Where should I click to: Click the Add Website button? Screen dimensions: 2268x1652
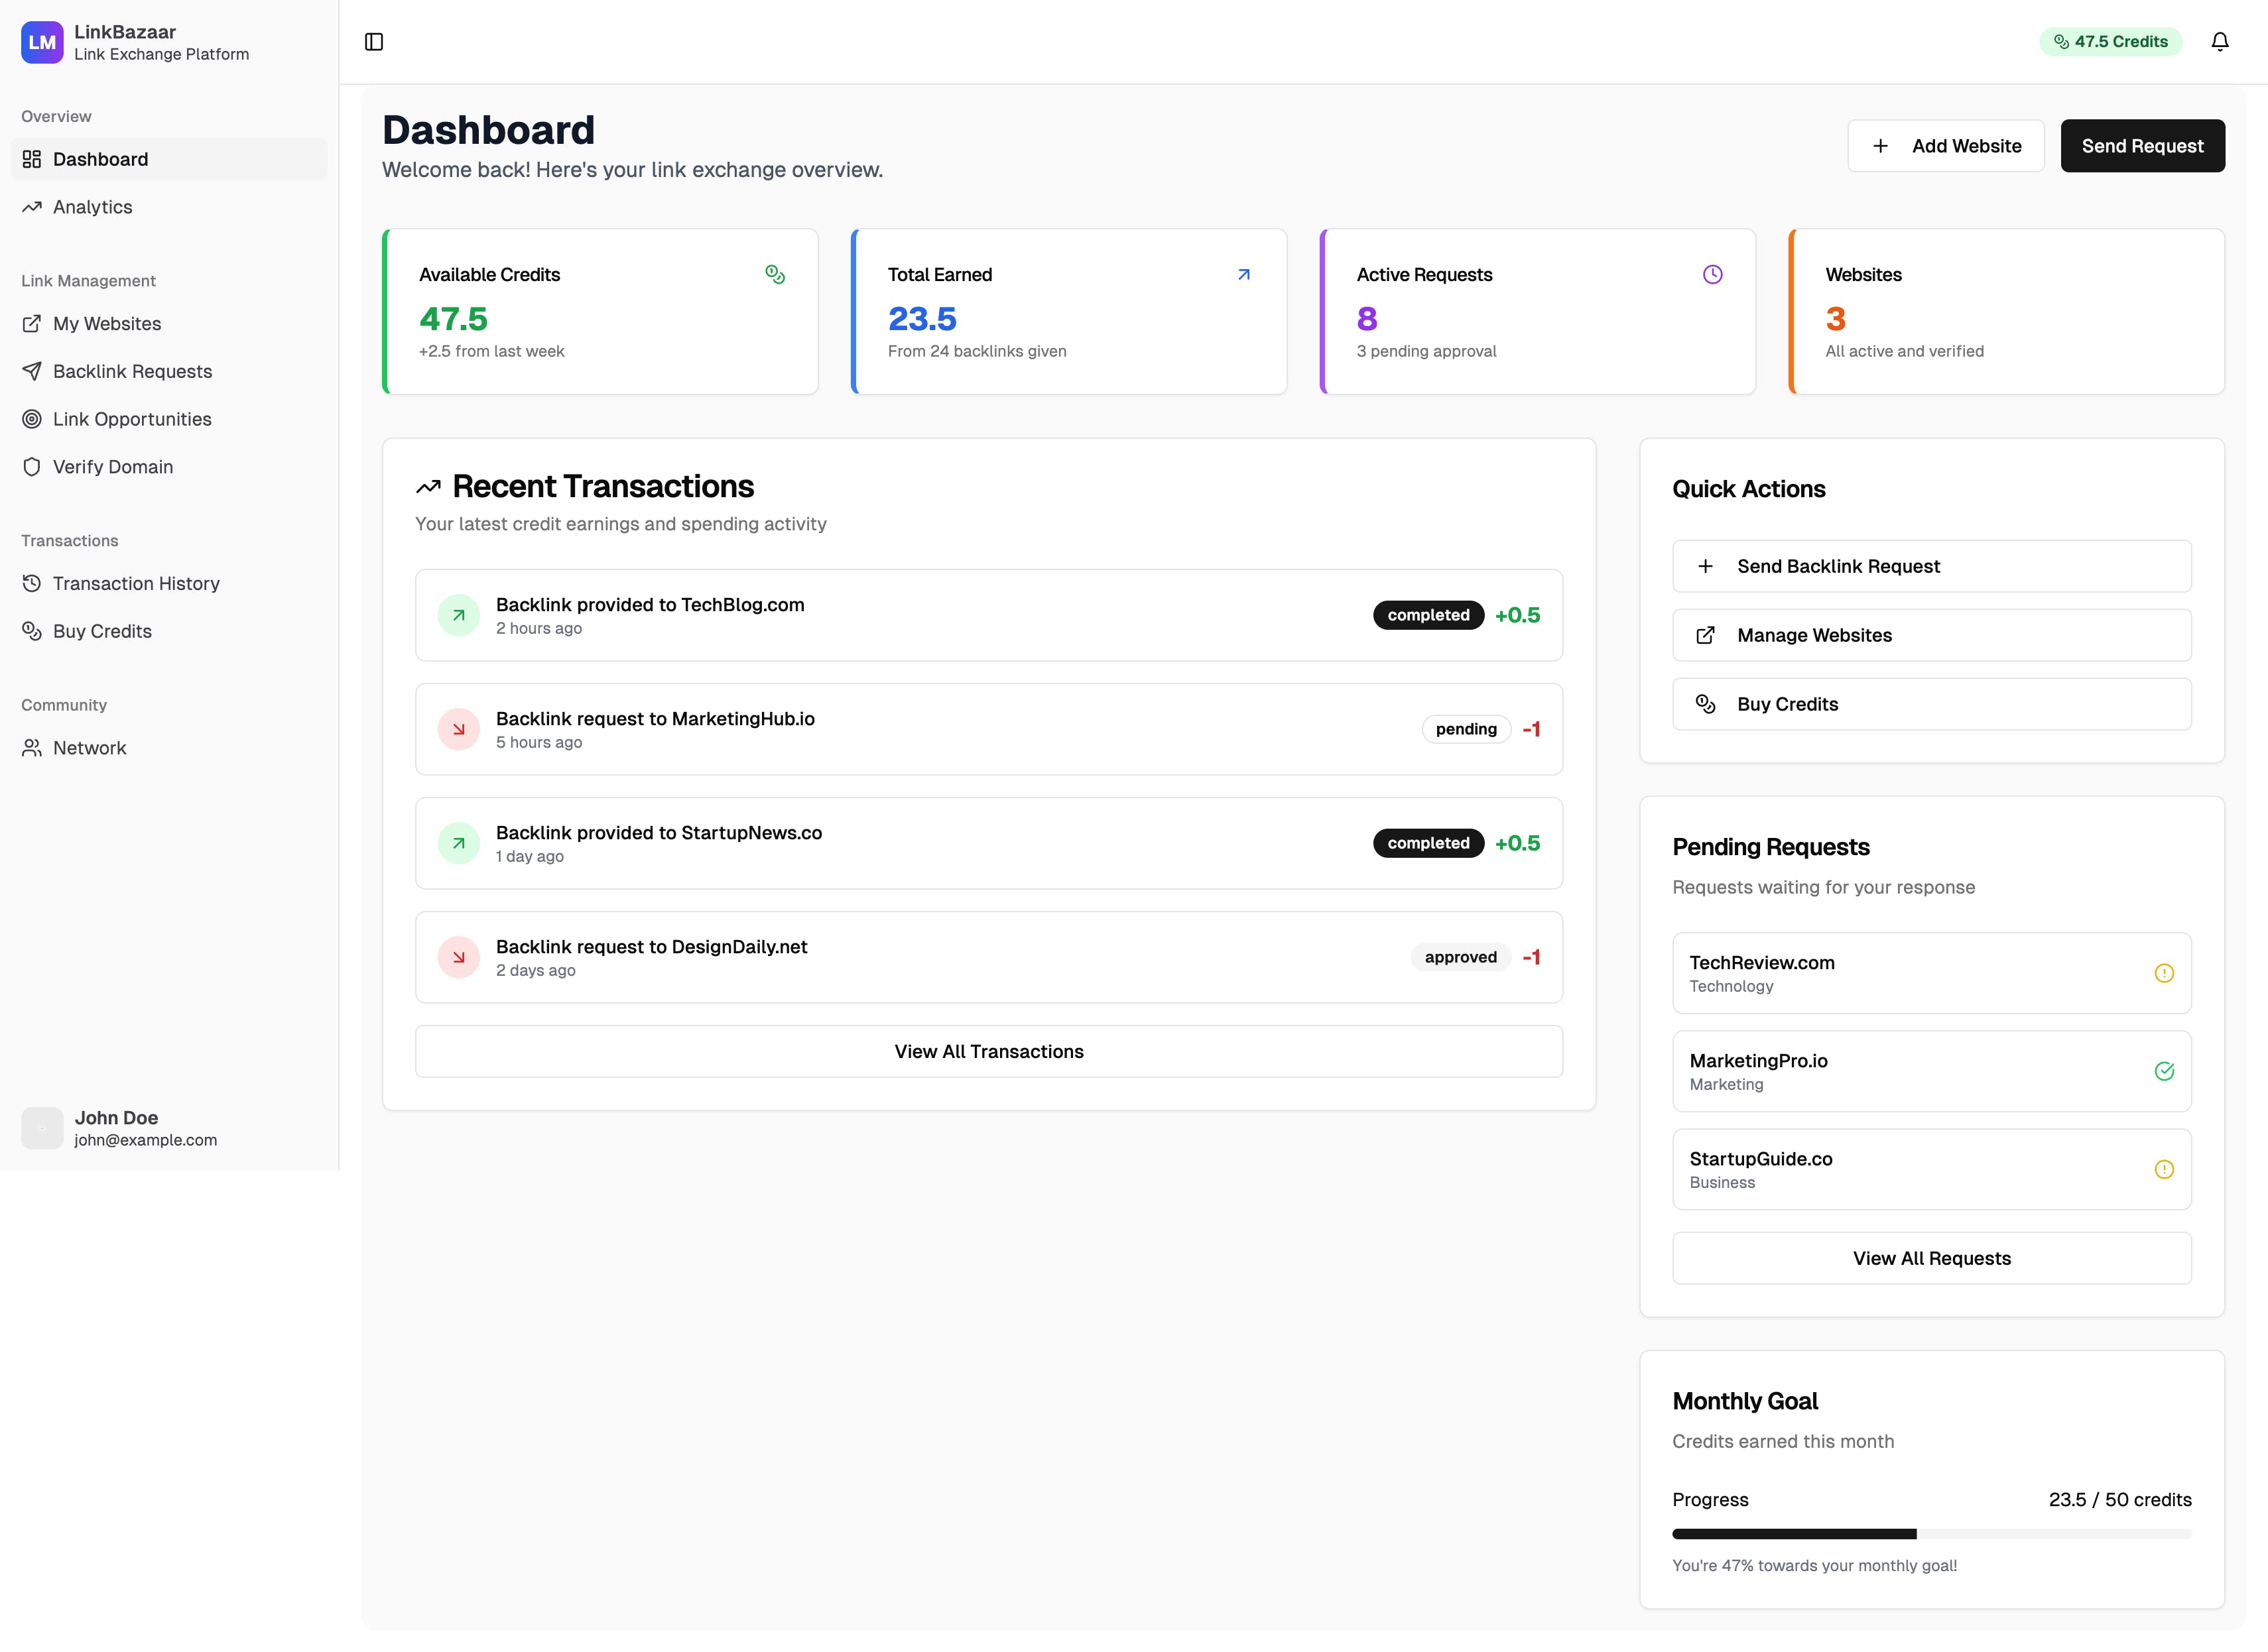1945,146
